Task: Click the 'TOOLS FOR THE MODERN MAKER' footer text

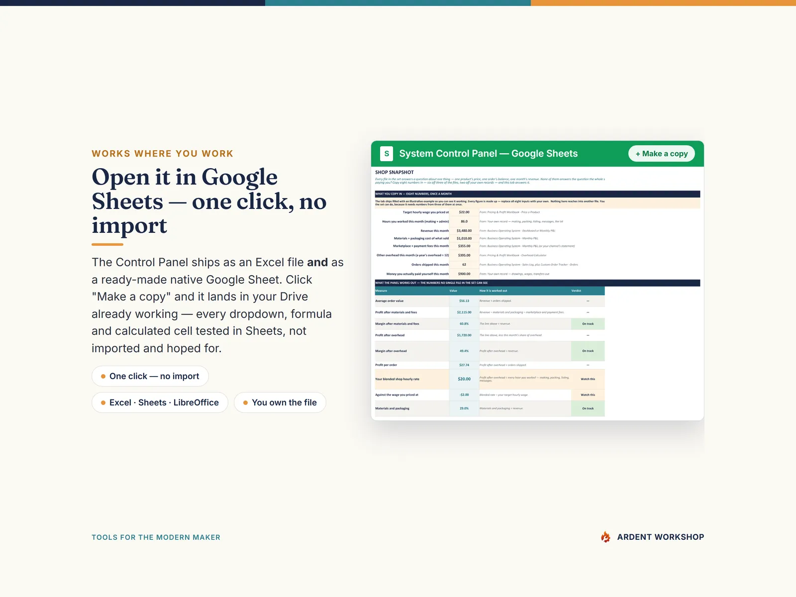Action: coord(156,537)
